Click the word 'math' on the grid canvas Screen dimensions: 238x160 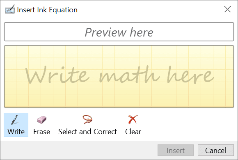point(129,75)
